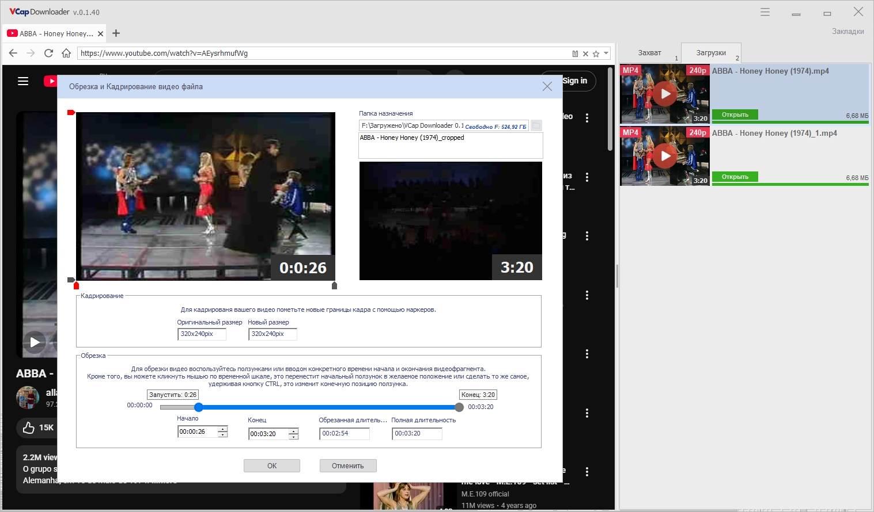Bookmark this page with the star icon
Screen dimensions: 874x512
click(596, 54)
